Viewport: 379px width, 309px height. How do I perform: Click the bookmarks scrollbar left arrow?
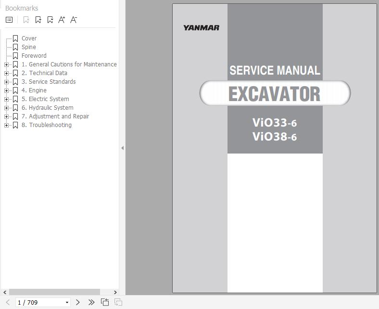coord(5,292)
